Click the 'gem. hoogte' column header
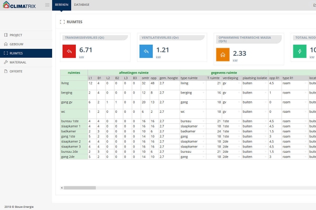Screen dimensions: 316x210 [169, 78]
